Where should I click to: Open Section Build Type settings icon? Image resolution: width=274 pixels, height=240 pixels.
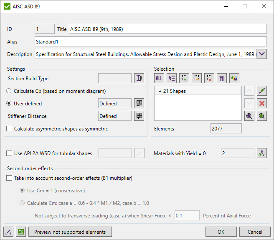pyautogui.click(x=139, y=78)
